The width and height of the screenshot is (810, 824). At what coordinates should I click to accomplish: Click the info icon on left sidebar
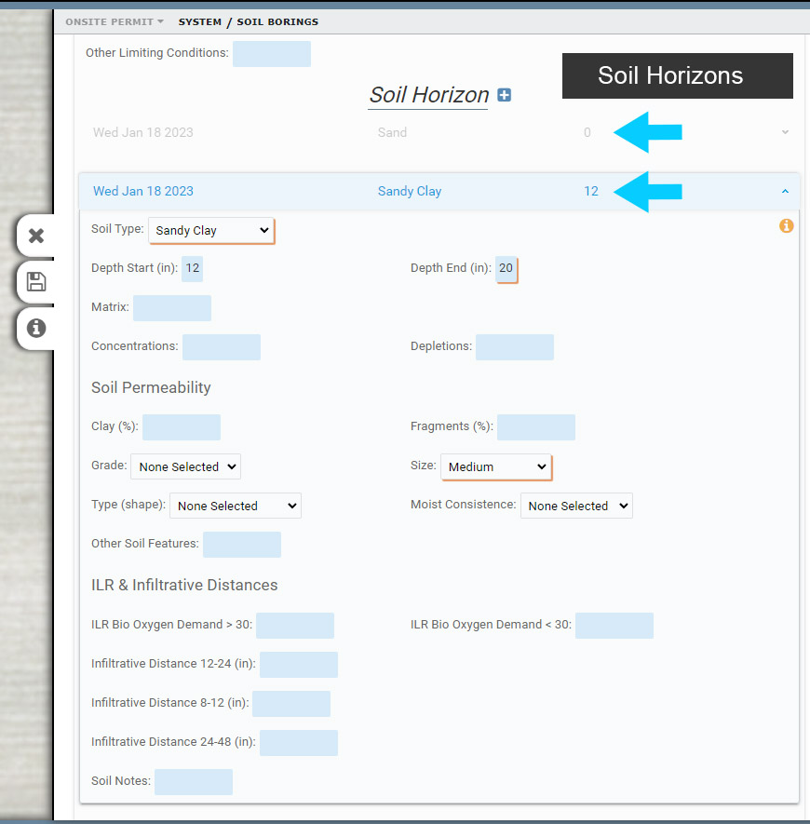click(36, 328)
